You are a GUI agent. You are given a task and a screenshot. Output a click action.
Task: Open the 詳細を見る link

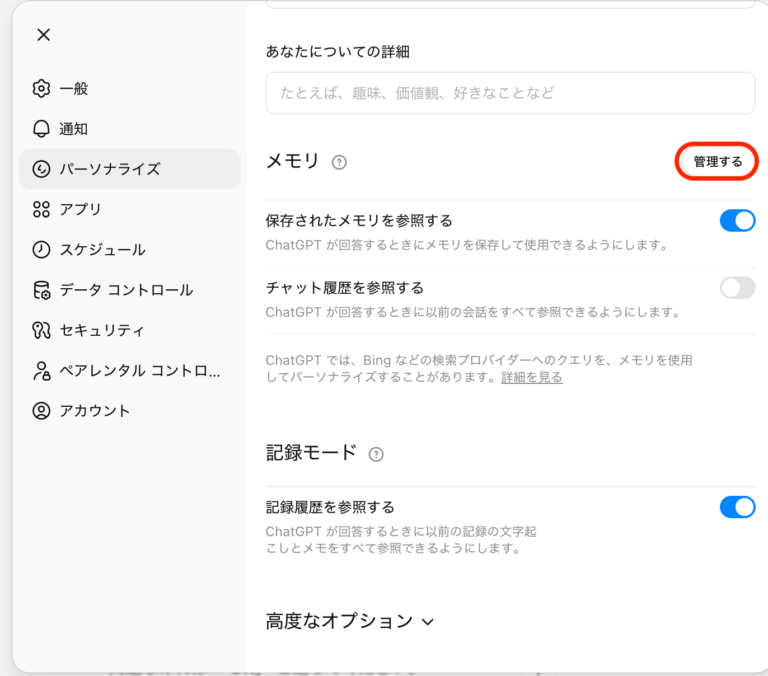[532, 377]
